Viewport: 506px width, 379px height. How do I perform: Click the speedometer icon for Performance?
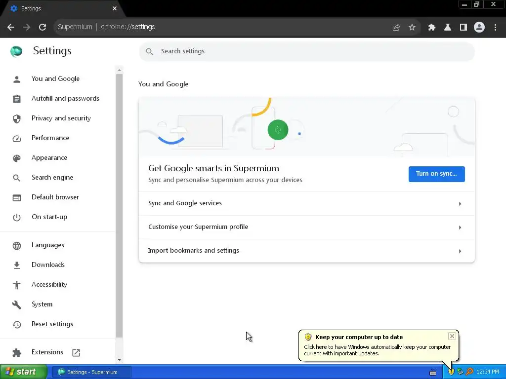pyautogui.click(x=17, y=138)
